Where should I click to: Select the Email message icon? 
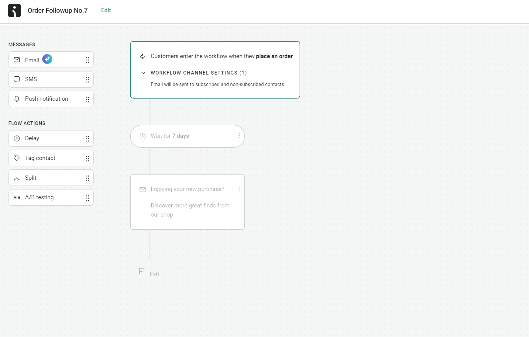[x=17, y=60]
